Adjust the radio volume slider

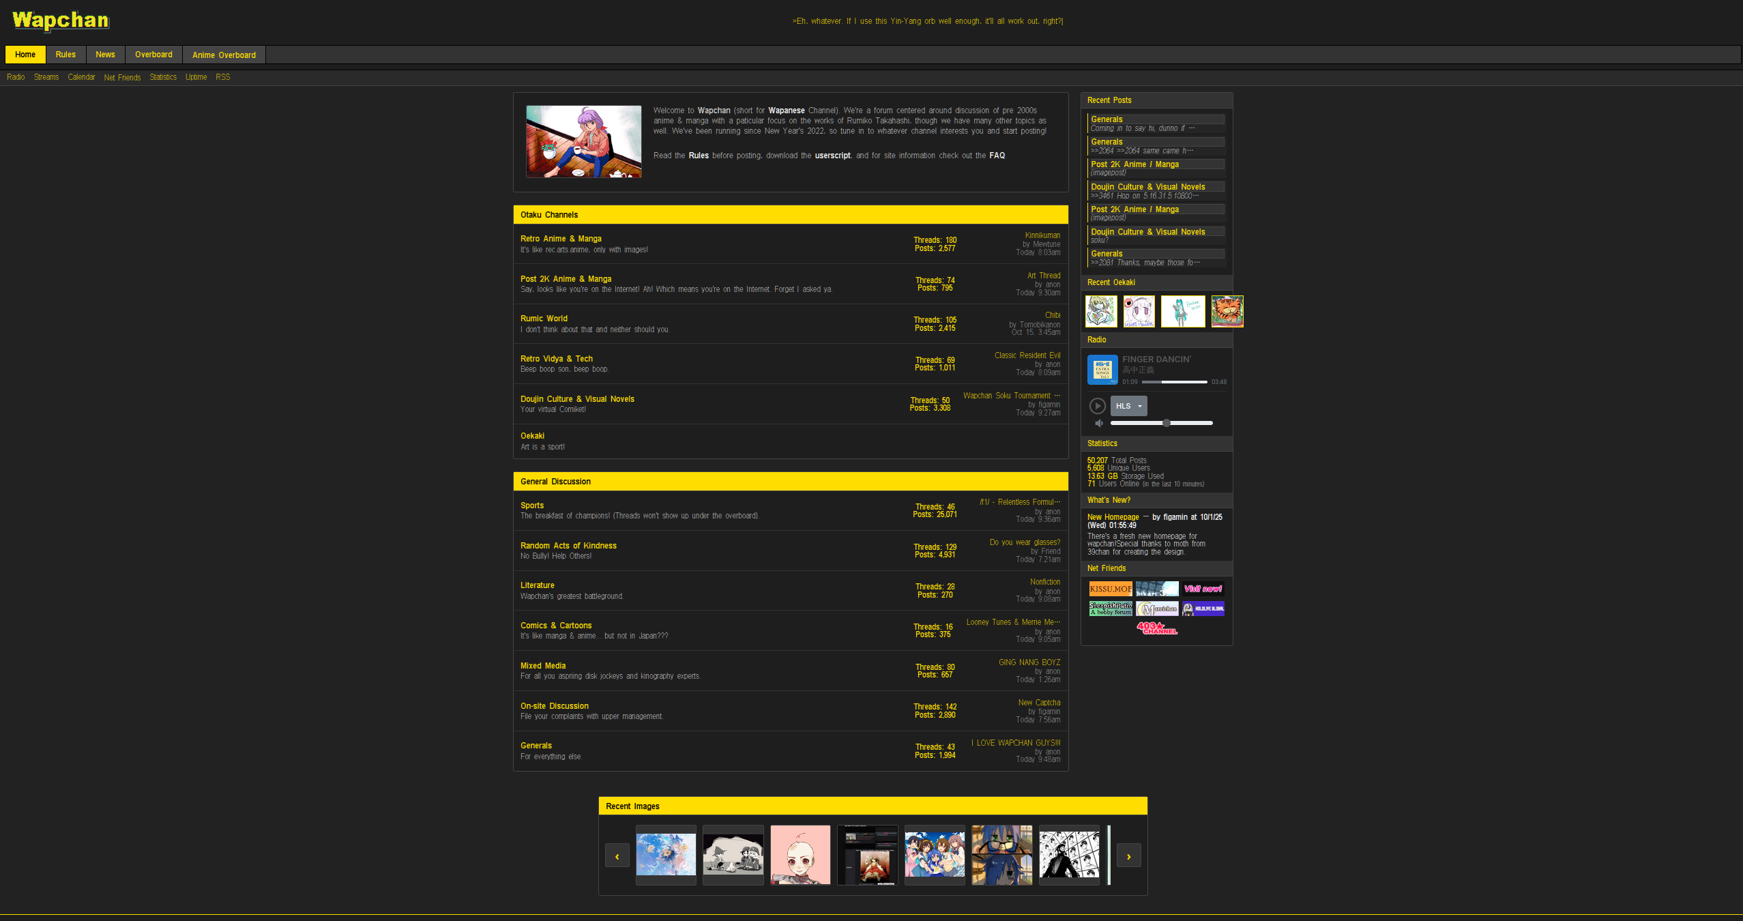(x=1167, y=423)
